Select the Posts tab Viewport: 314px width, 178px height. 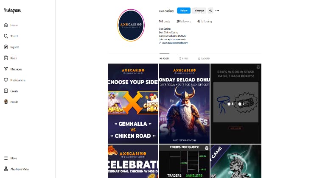click(x=164, y=58)
